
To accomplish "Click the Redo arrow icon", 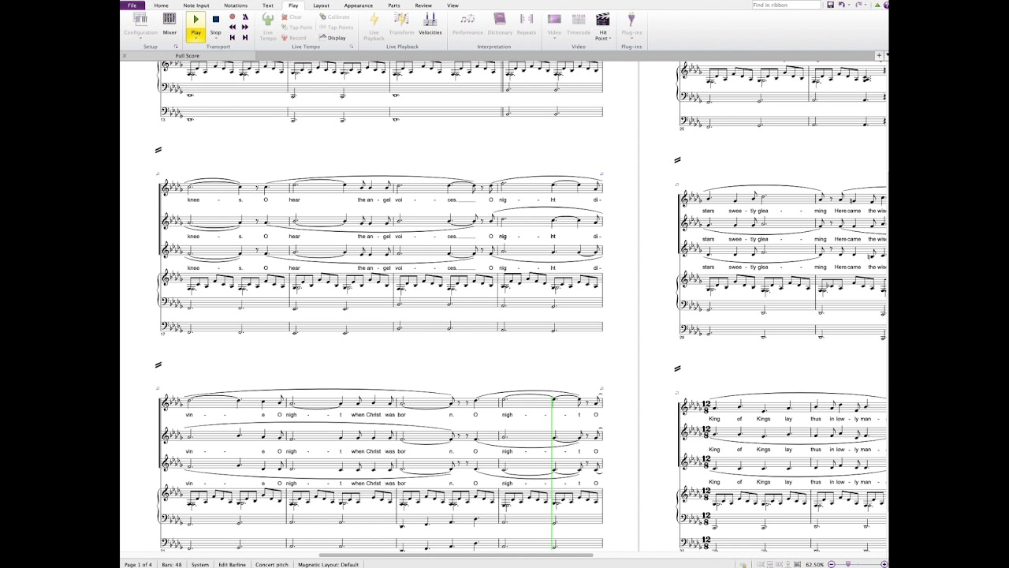I will point(858,5).
